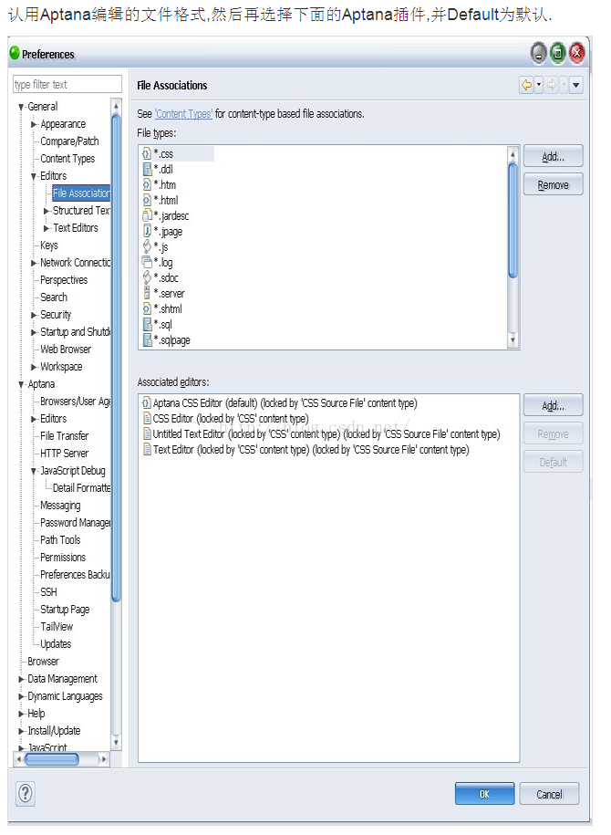
Task: Select Untitled Text Editor entry
Action: [322, 434]
